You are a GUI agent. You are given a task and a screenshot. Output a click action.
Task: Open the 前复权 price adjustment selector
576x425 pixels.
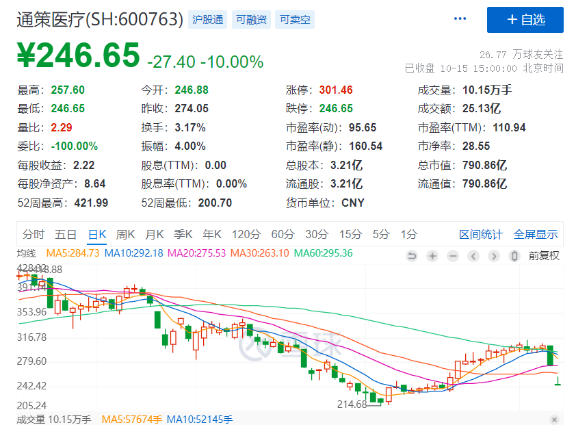pyautogui.click(x=544, y=256)
